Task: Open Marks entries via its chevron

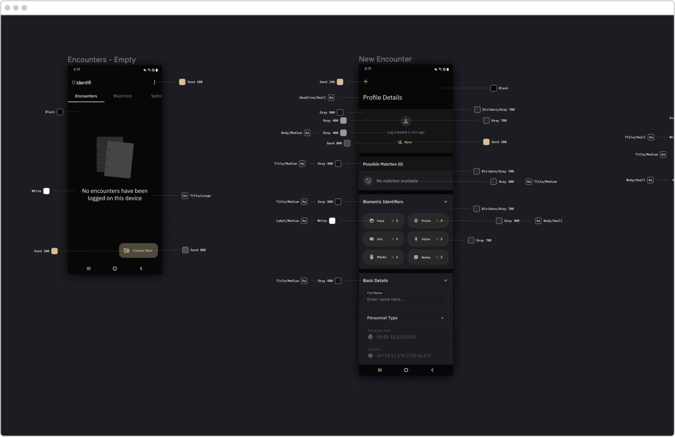Action: click(x=397, y=257)
